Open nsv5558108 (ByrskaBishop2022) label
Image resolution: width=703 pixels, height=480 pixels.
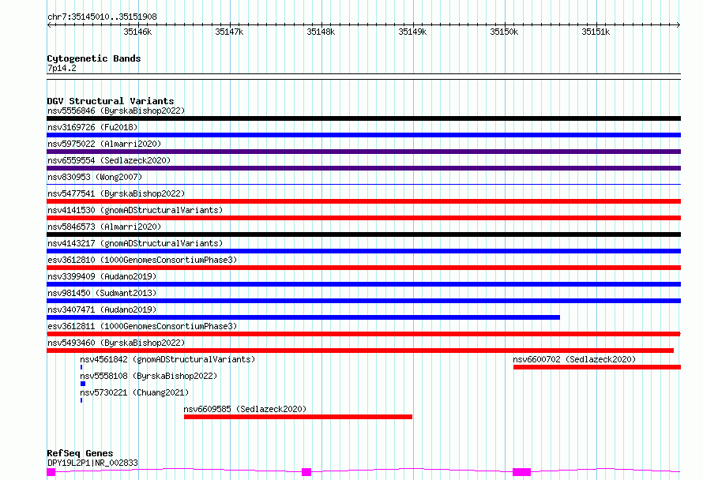click(x=148, y=376)
